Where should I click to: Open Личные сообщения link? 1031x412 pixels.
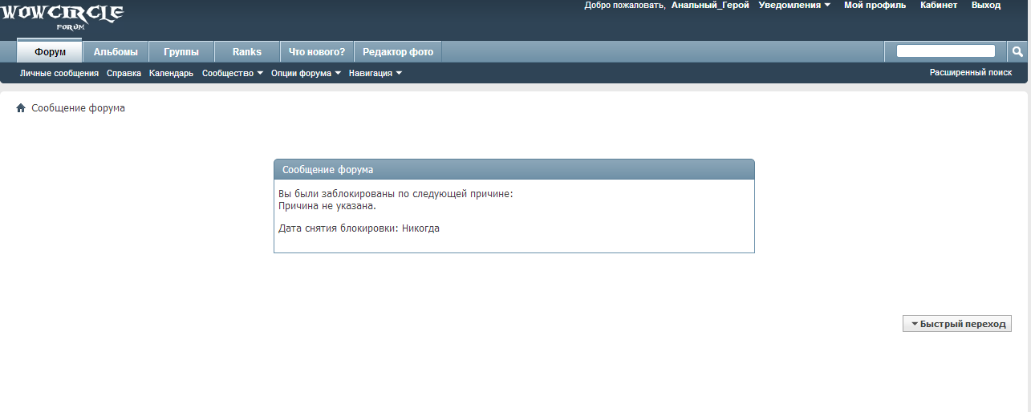(59, 73)
